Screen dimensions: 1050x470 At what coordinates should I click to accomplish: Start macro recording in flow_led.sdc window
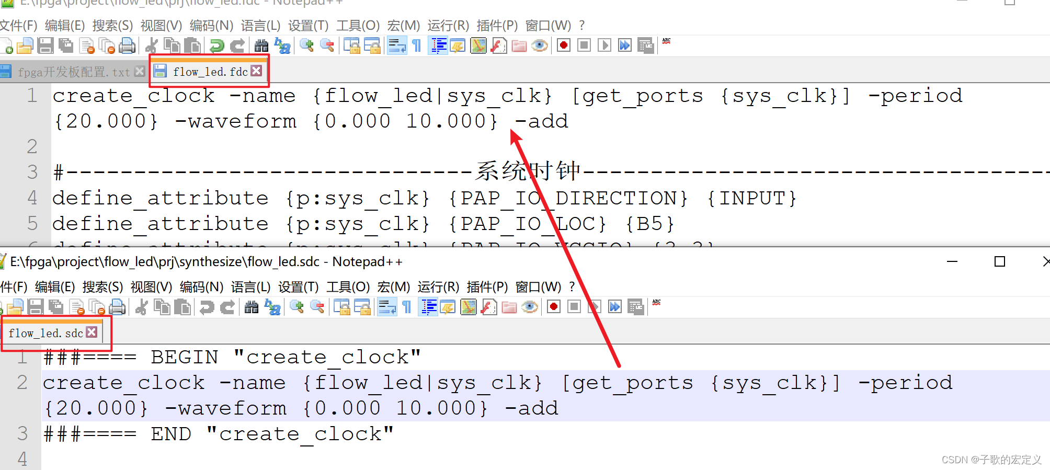pyautogui.click(x=554, y=306)
